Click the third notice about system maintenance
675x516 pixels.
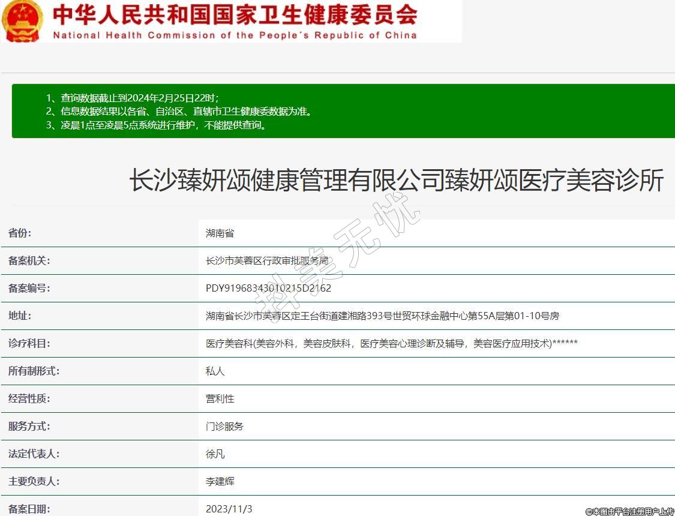(x=156, y=125)
